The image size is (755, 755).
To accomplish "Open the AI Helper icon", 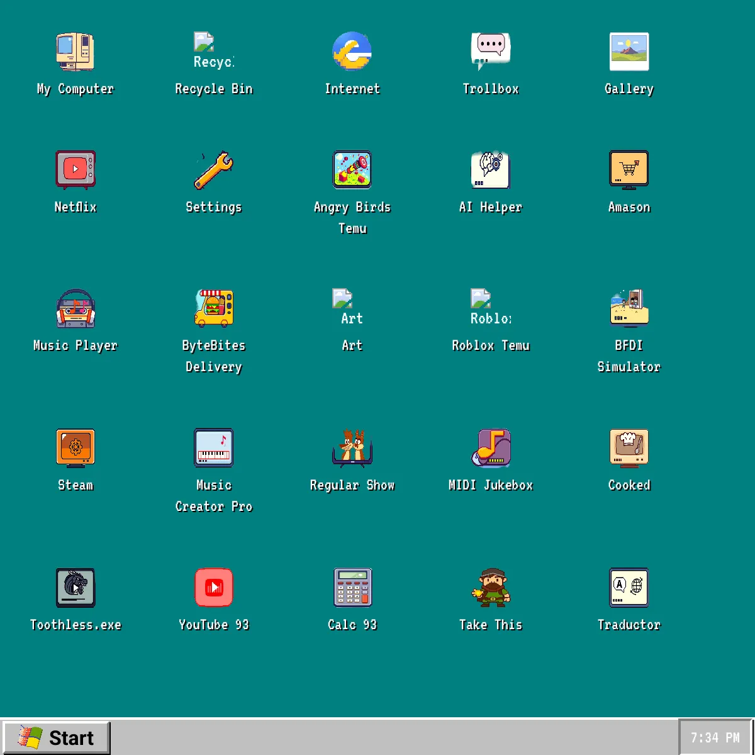I will (491, 170).
